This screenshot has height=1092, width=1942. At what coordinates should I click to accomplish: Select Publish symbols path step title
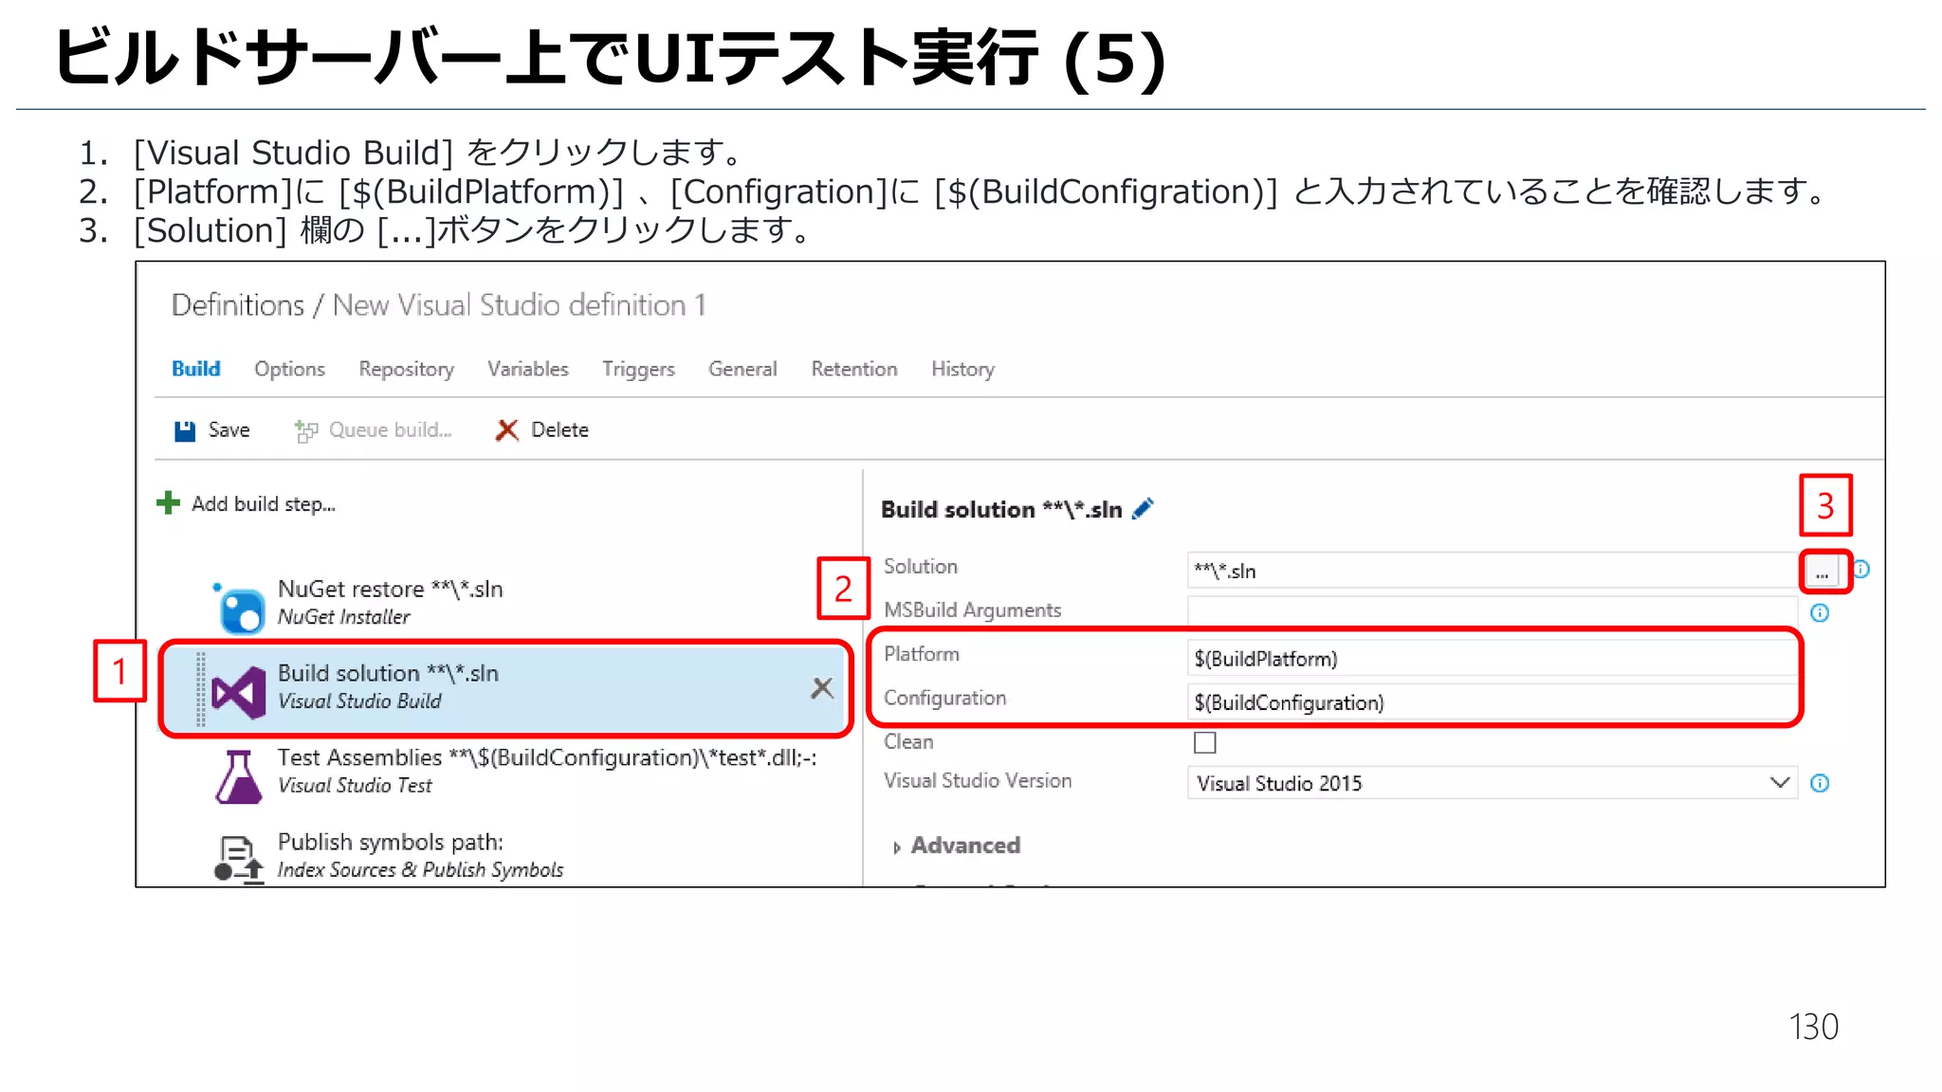point(391,842)
